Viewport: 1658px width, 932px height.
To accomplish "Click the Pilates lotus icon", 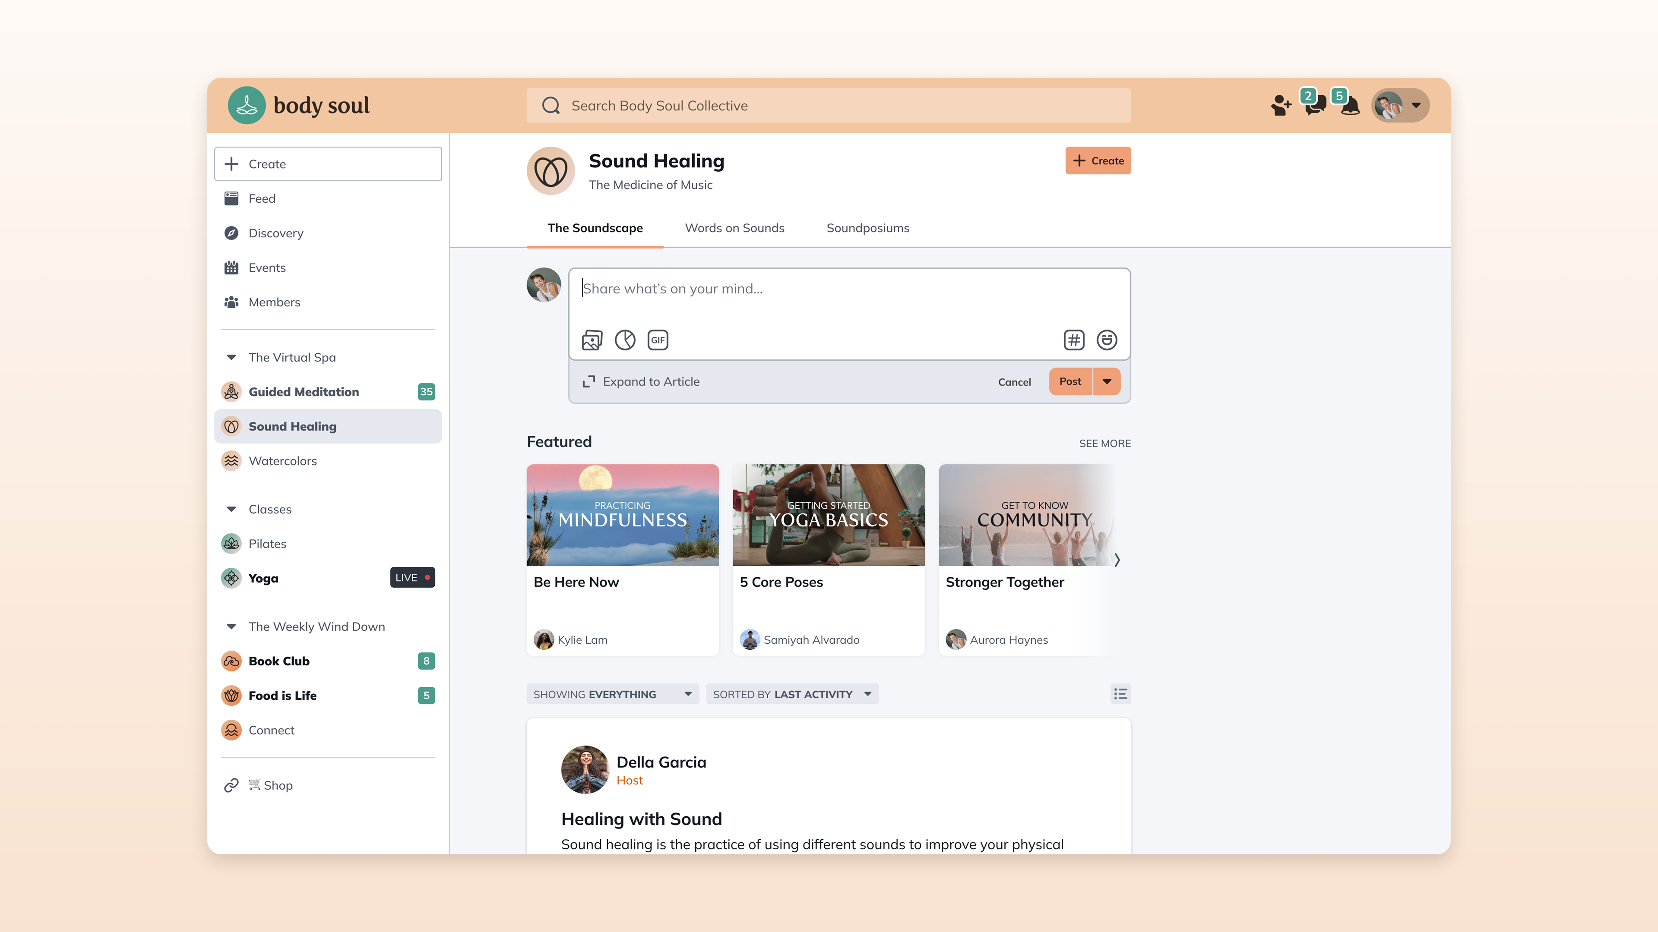I will pyautogui.click(x=231, y=544).
